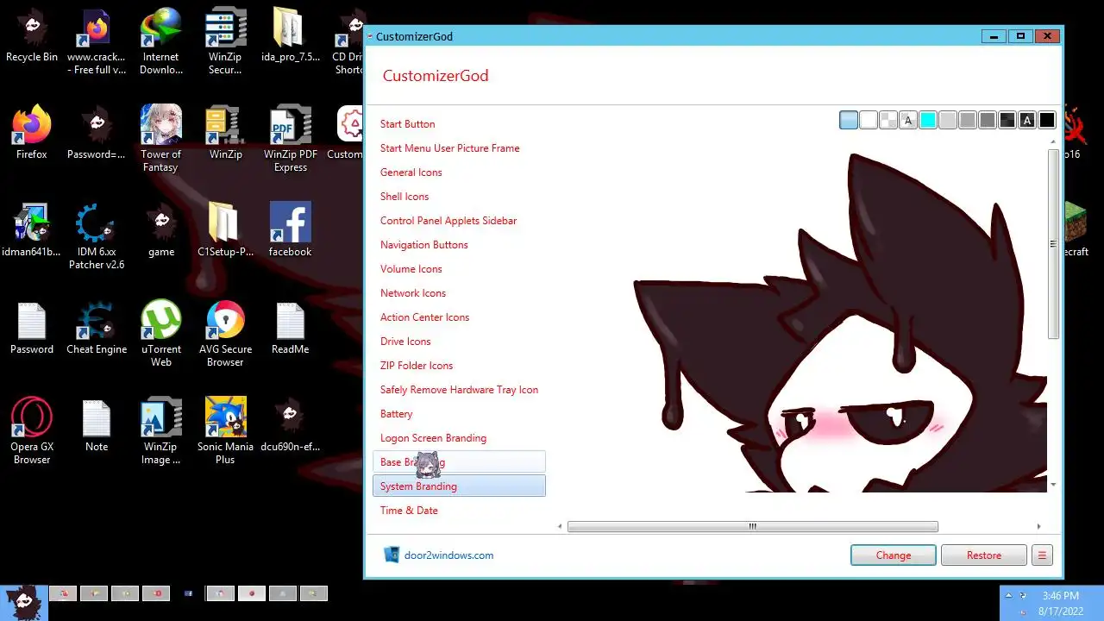Select the Sonic Mania Plus icon
Image resolution: width=1104 pixels, height=621 pixels.
point(225,432)
